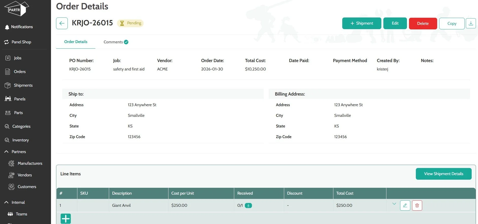Adjust received quantity for Giant Anvil
Viewport: 478px width, 224px height.
[248, 206]
